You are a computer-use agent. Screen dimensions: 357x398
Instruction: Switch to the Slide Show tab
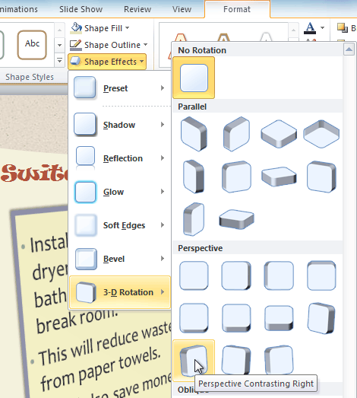point(81,9)
